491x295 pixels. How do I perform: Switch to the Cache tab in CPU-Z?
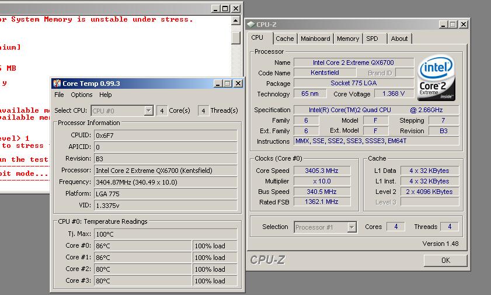[x=285, y=39]
